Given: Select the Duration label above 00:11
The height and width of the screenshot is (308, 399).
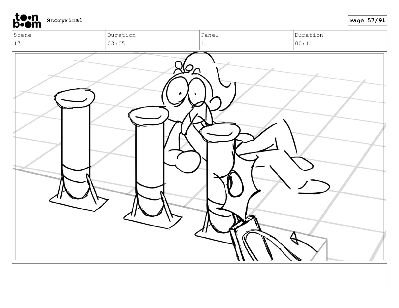Looking at the screenshot, I should 309,35.
